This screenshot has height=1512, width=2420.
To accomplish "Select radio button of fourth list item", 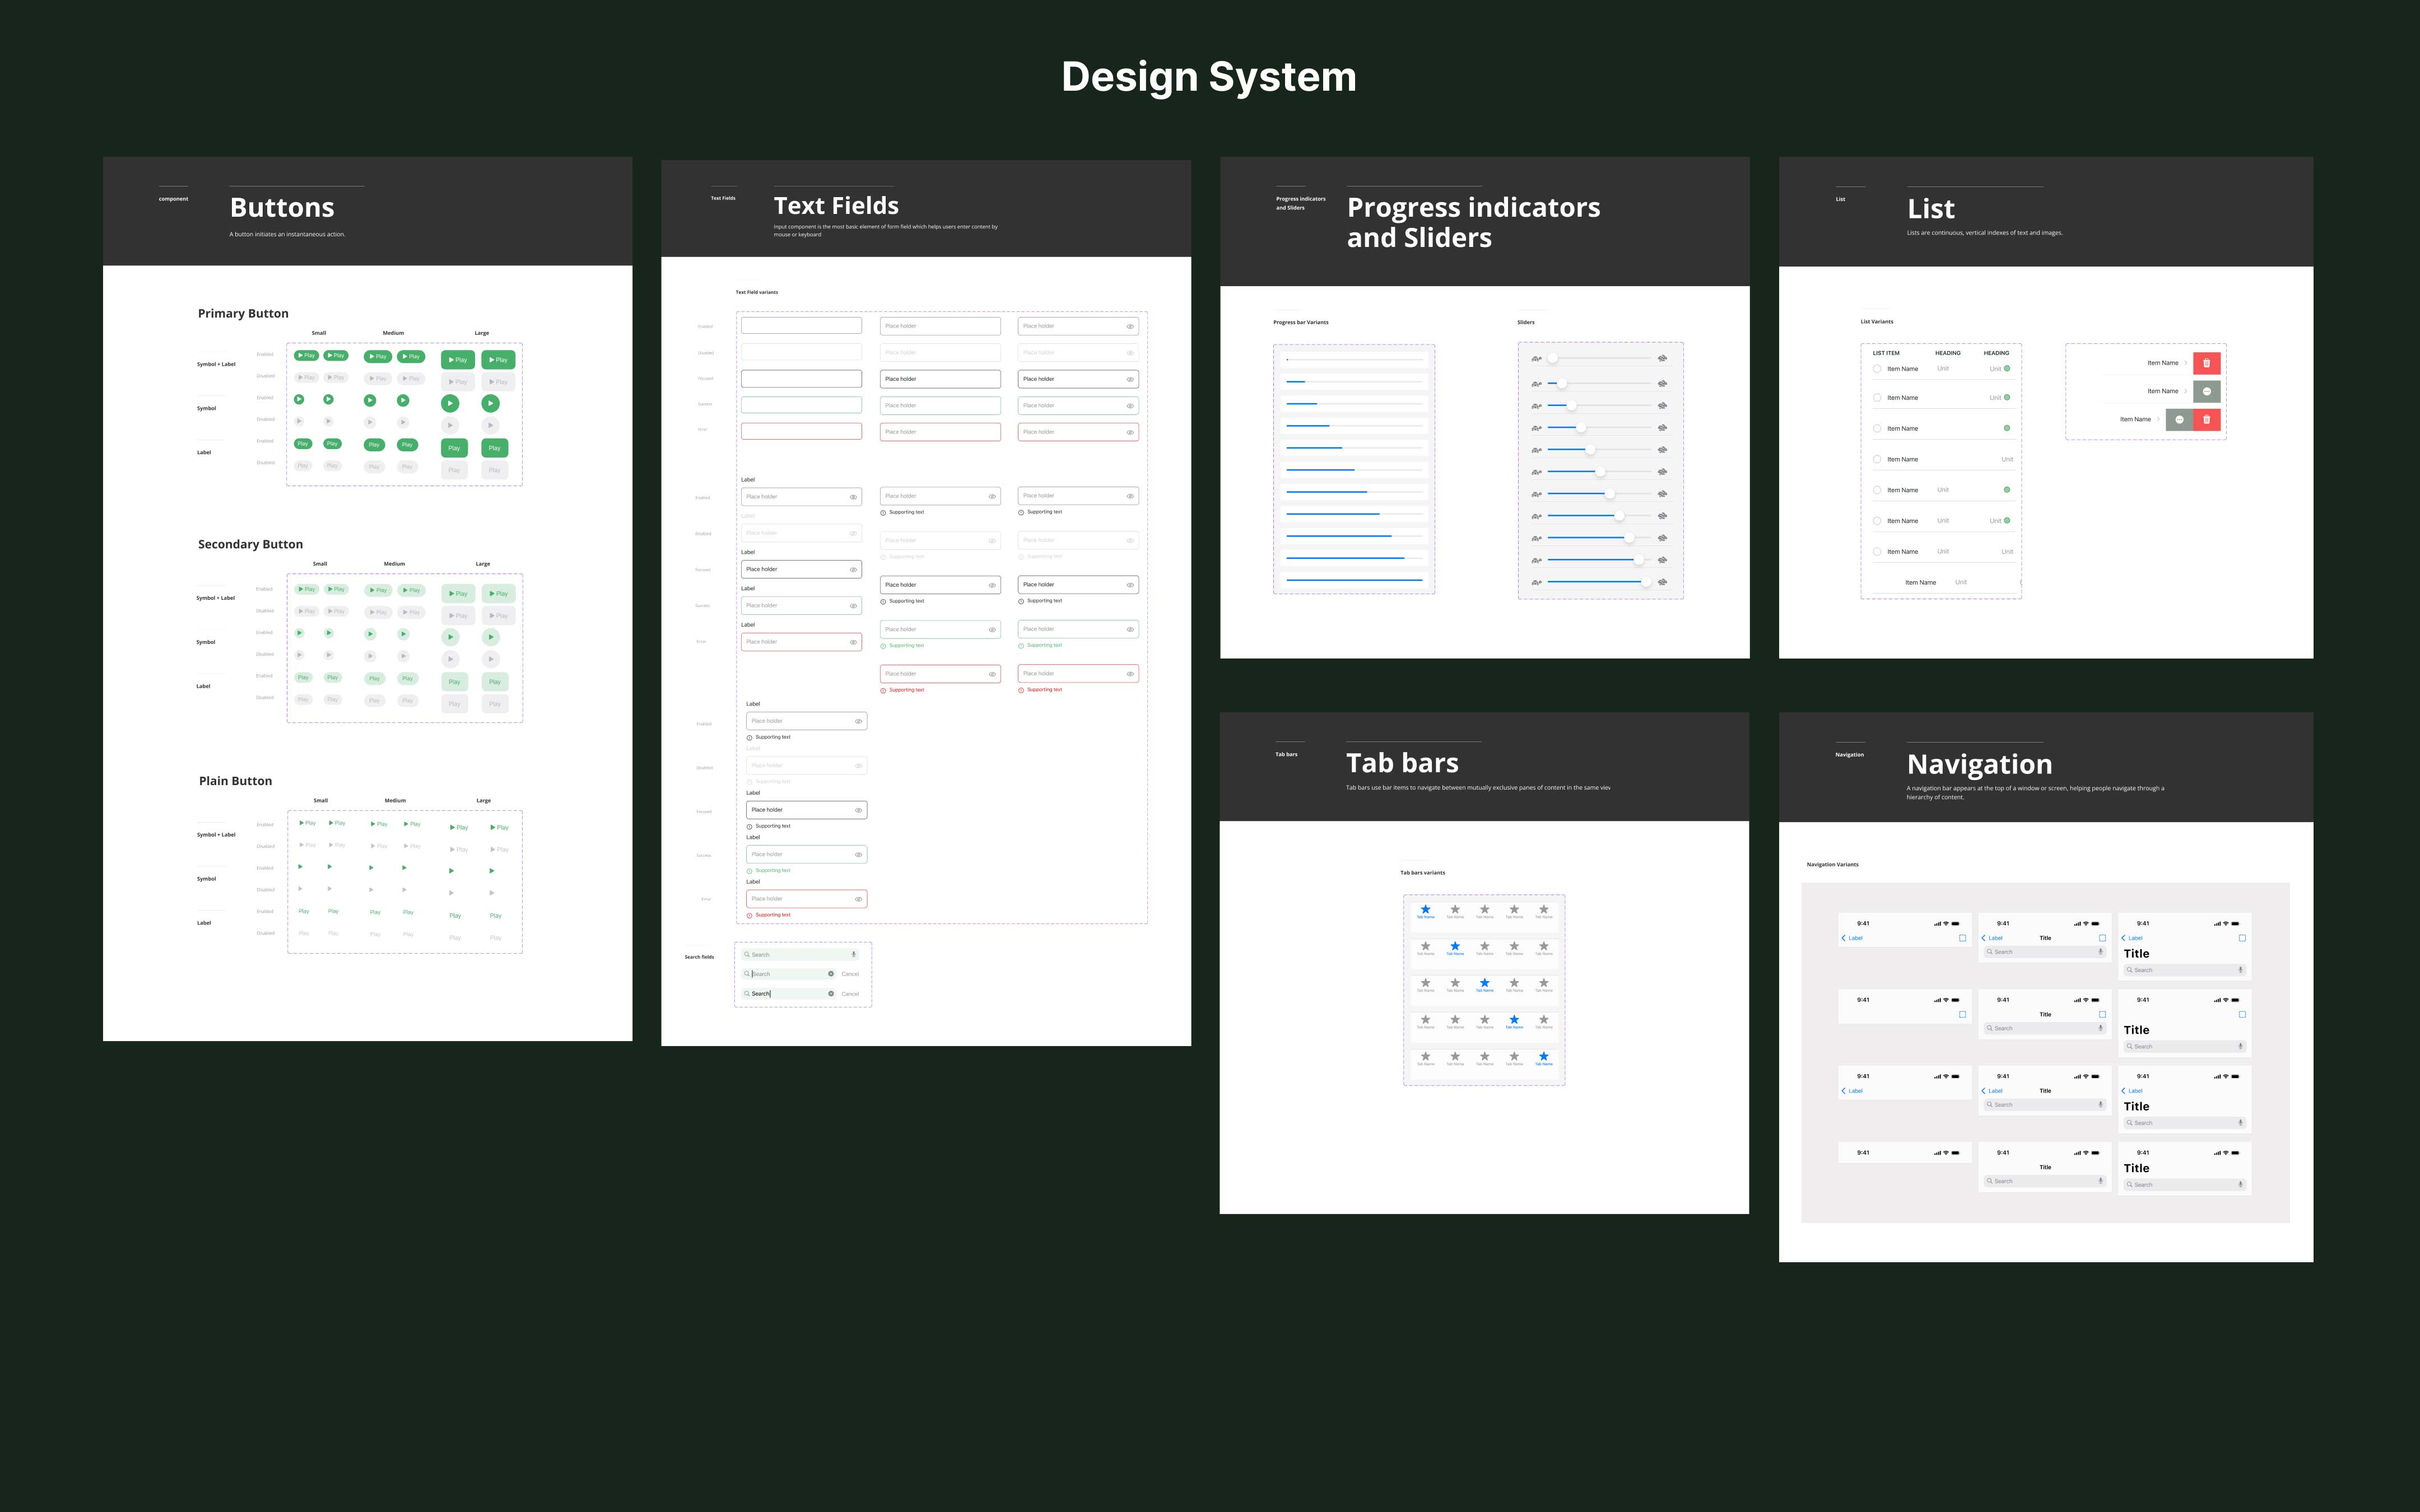I will pyautogui.click(x=1877, y=459).
